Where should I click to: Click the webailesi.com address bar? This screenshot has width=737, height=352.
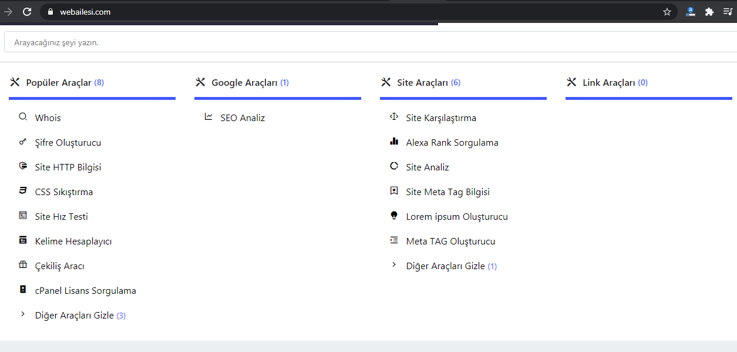[358, 12]
